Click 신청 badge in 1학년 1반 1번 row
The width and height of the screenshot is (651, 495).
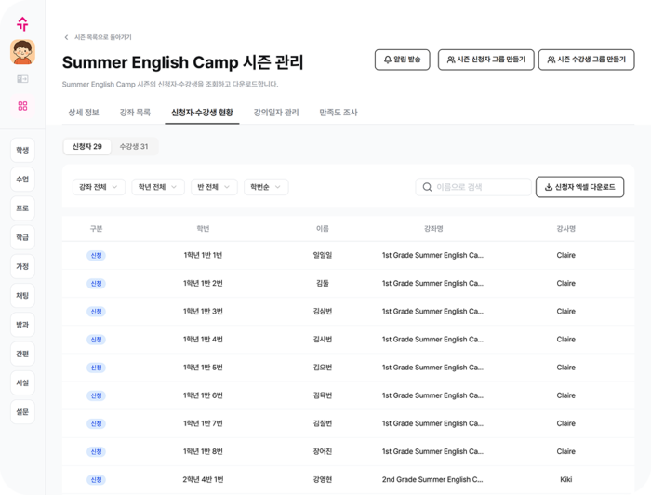pyautogui.click(x=97, y=255)
